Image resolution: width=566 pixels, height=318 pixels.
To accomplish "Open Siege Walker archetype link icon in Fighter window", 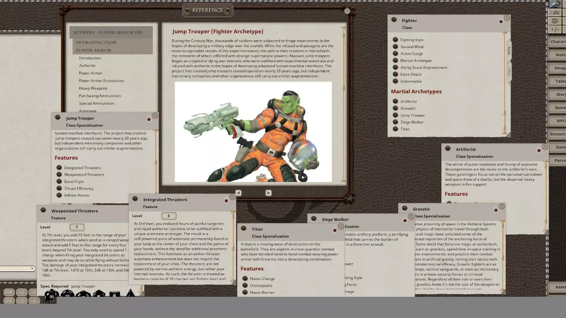I will click(x=395, y=122).
